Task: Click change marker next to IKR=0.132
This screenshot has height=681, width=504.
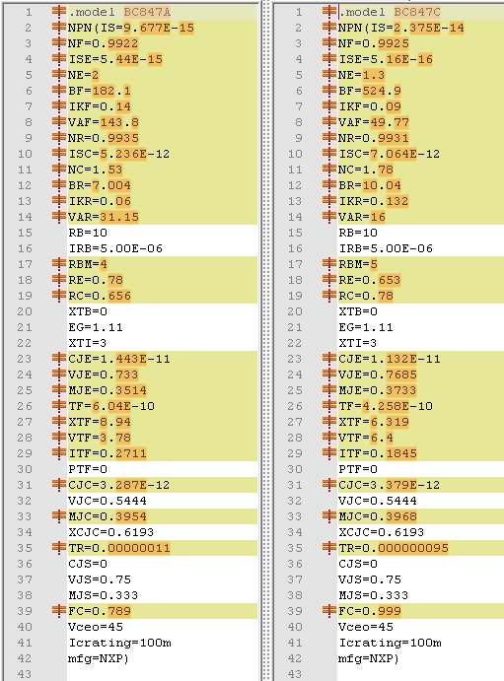Action: point(329,201)
